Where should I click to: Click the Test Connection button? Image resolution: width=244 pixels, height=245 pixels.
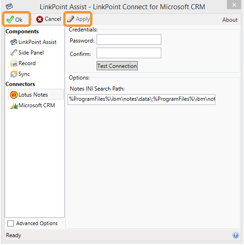tap(117, 66)
